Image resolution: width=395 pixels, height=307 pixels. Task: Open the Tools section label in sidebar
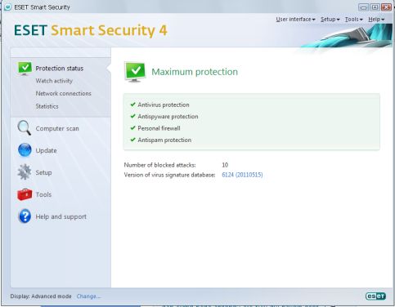point(43,194)
